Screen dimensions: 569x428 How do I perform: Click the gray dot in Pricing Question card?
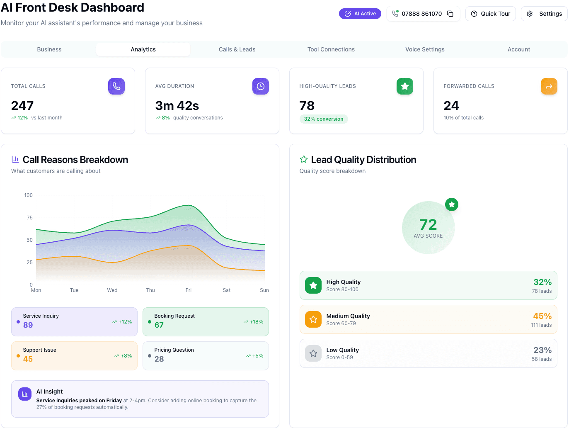tap(150, 356)
